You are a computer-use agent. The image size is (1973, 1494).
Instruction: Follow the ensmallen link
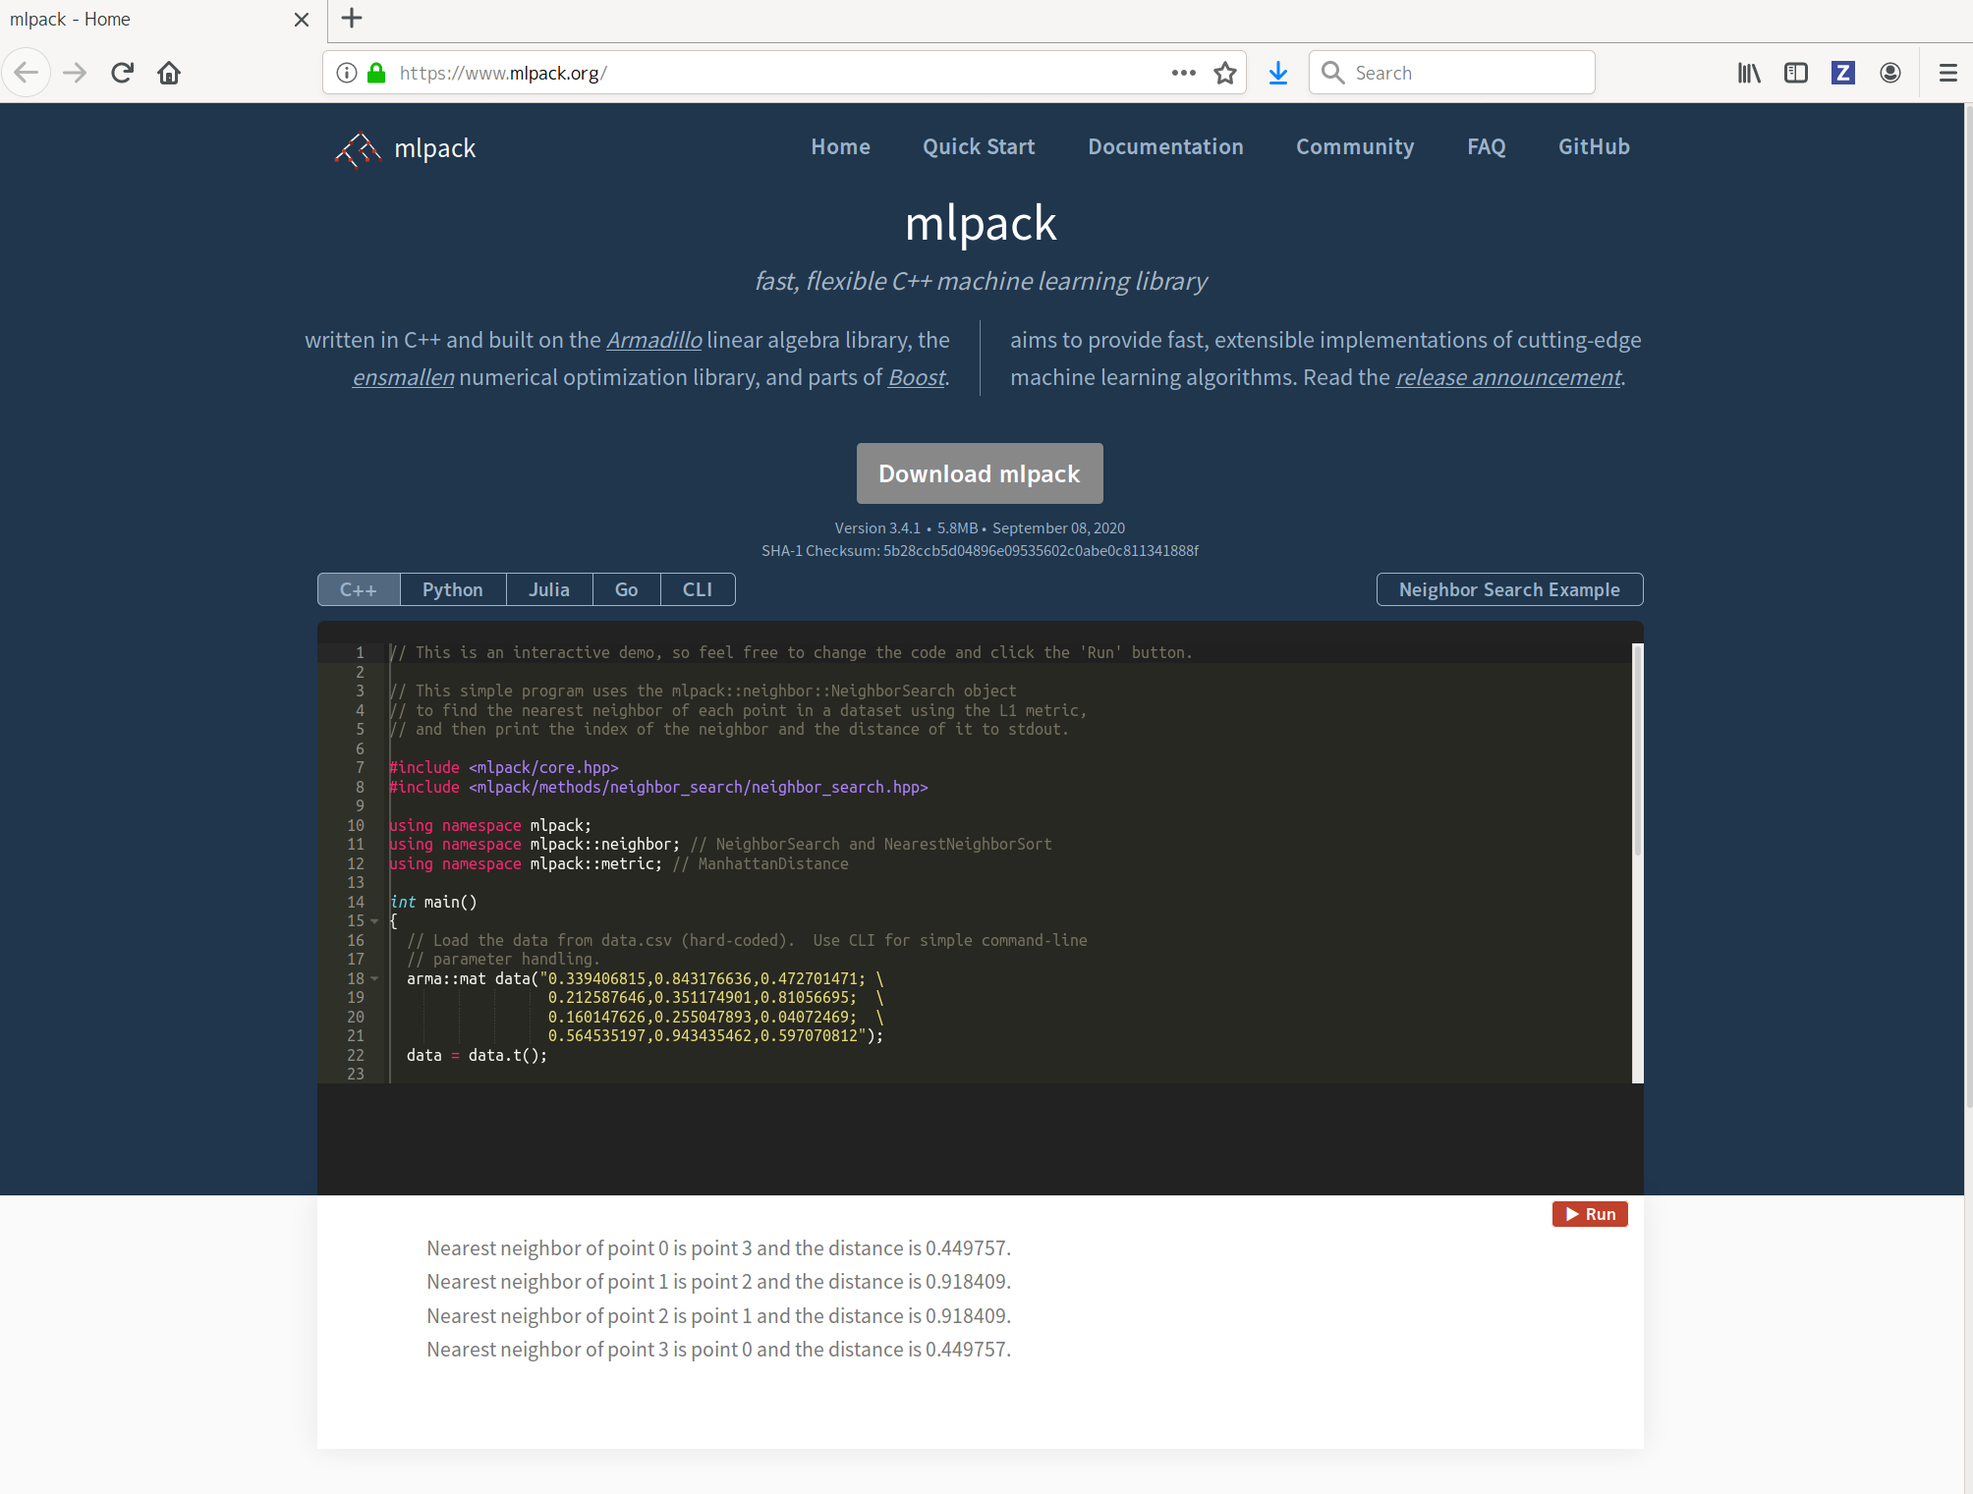click(x=403, y=377)
